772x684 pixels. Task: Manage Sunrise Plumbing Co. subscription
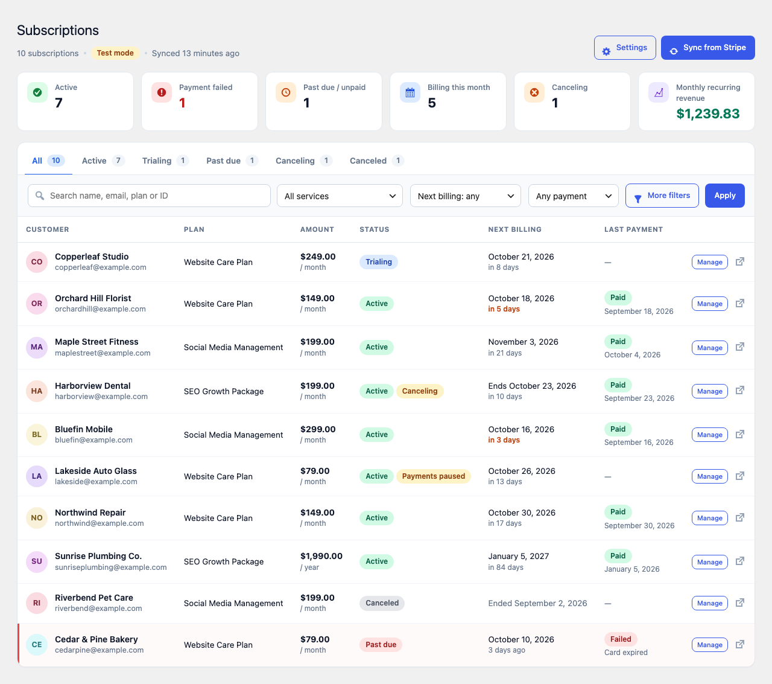pyautogui.click(x=710, y=562)
